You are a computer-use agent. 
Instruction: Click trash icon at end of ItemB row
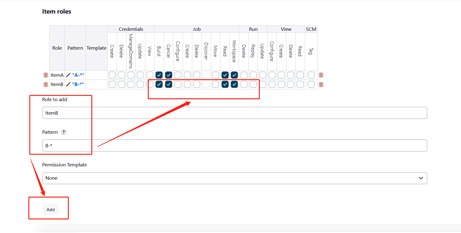click(x=321, y=84)
